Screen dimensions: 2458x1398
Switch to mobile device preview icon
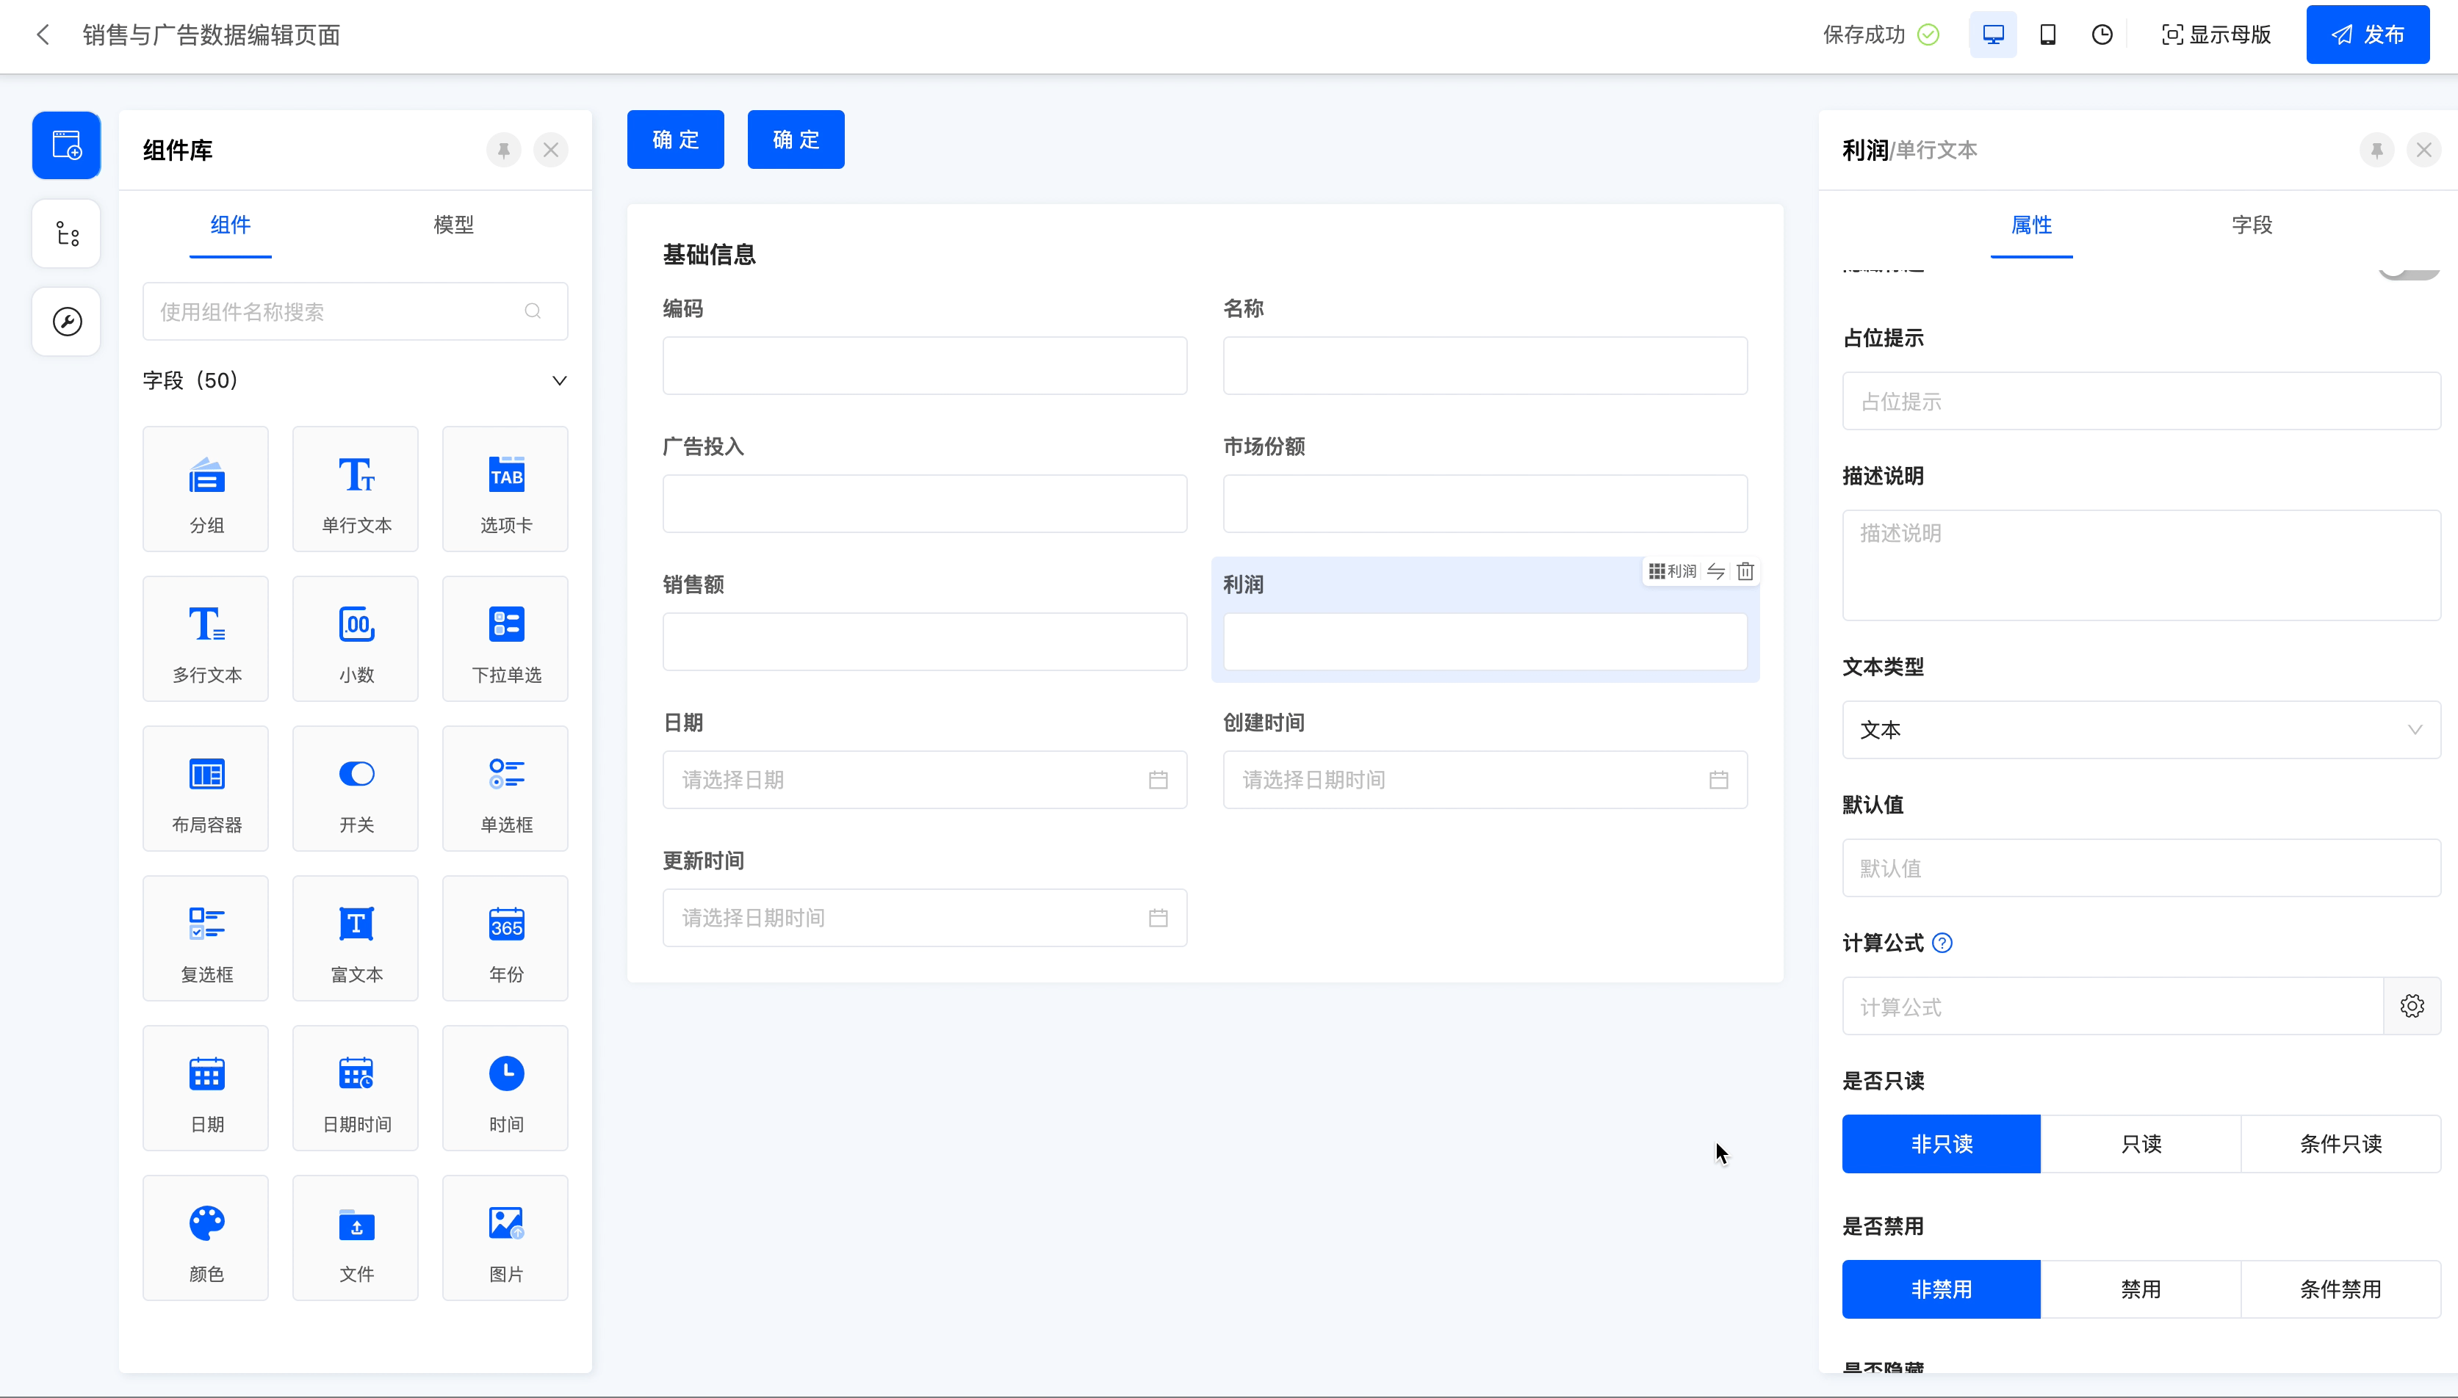[2047, 35]
